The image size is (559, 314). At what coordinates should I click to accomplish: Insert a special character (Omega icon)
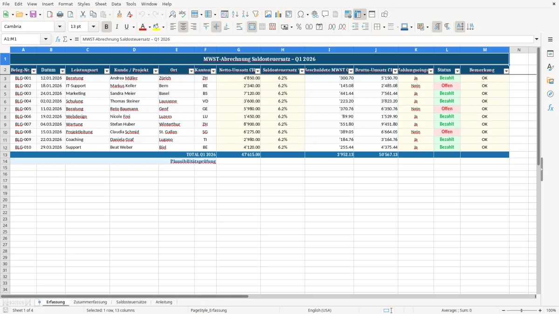click(x=300, y=14)
